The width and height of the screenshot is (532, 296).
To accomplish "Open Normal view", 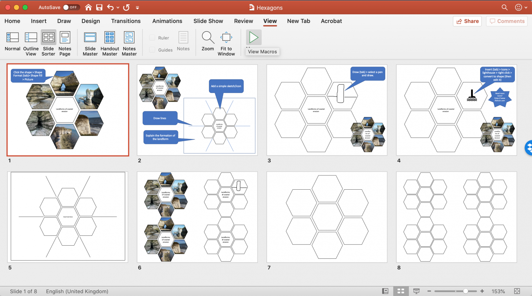I will click(12, 43).
